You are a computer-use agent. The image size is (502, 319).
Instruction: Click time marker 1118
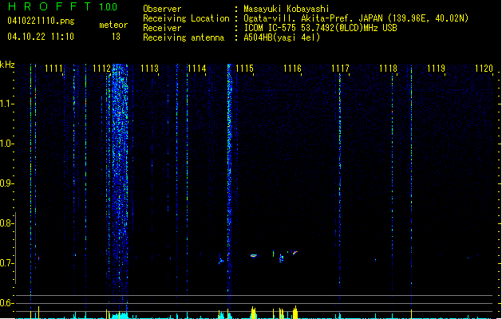pos(388,69)
